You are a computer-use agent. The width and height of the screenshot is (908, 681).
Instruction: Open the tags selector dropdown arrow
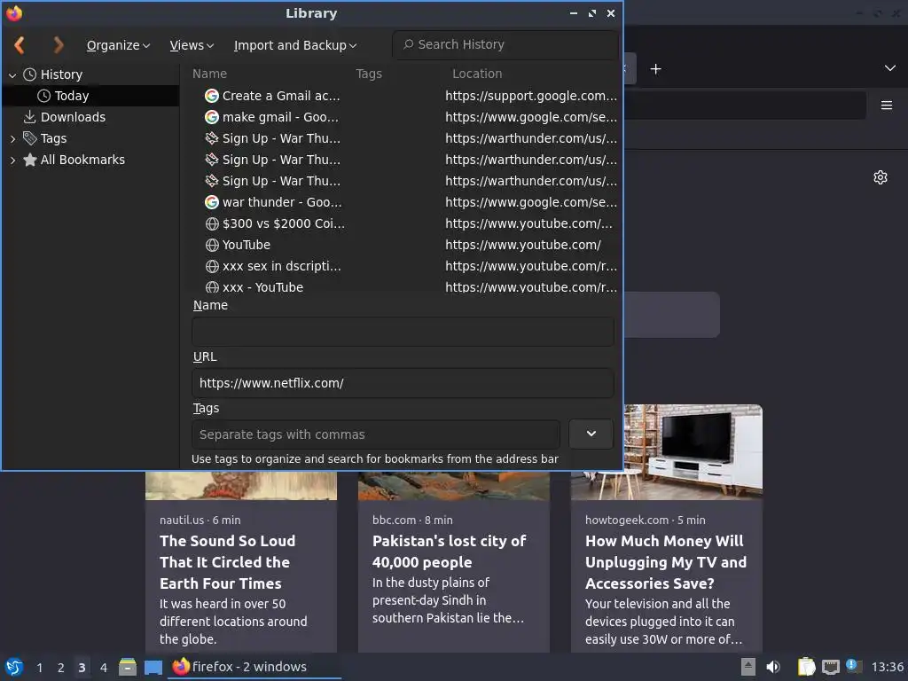click(591, 434)
